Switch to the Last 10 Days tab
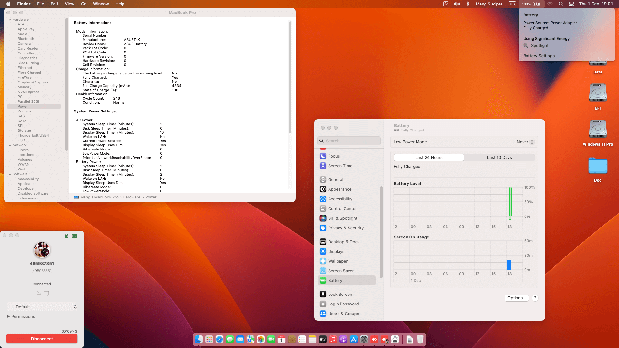 499,158
